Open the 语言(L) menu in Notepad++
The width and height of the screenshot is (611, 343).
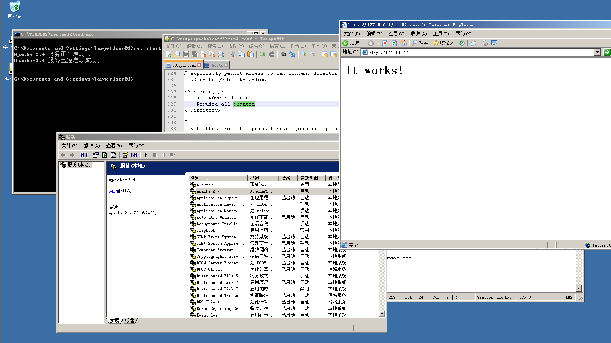(x=277, y=46)
